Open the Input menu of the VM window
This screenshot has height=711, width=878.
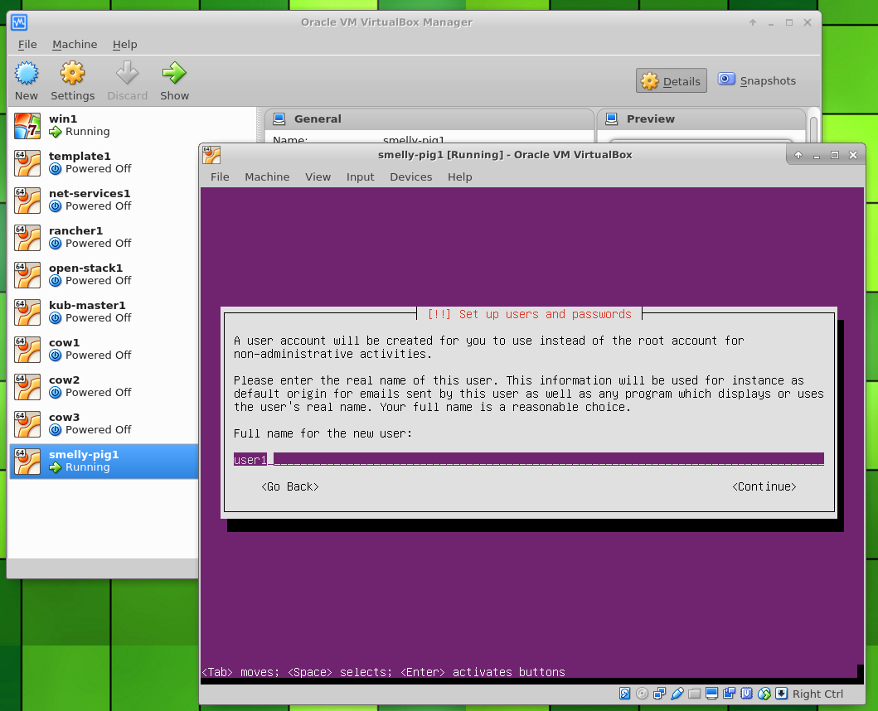[360, 177]
